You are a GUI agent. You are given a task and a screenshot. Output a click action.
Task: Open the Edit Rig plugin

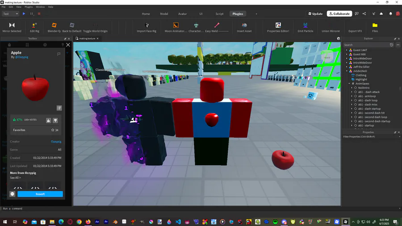[x=34, y=25]
